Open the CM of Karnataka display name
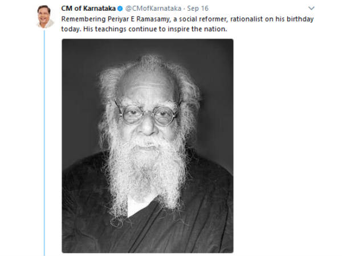Screen dimensions: 342x256 (x=88, y=9)
